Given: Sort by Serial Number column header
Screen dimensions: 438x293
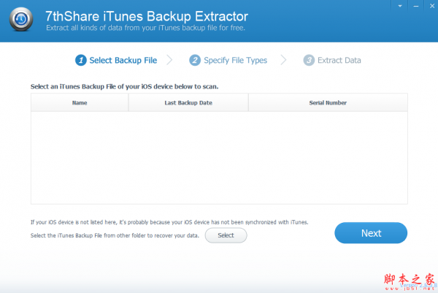Looking at the screenshot, I should coord(328,102).
